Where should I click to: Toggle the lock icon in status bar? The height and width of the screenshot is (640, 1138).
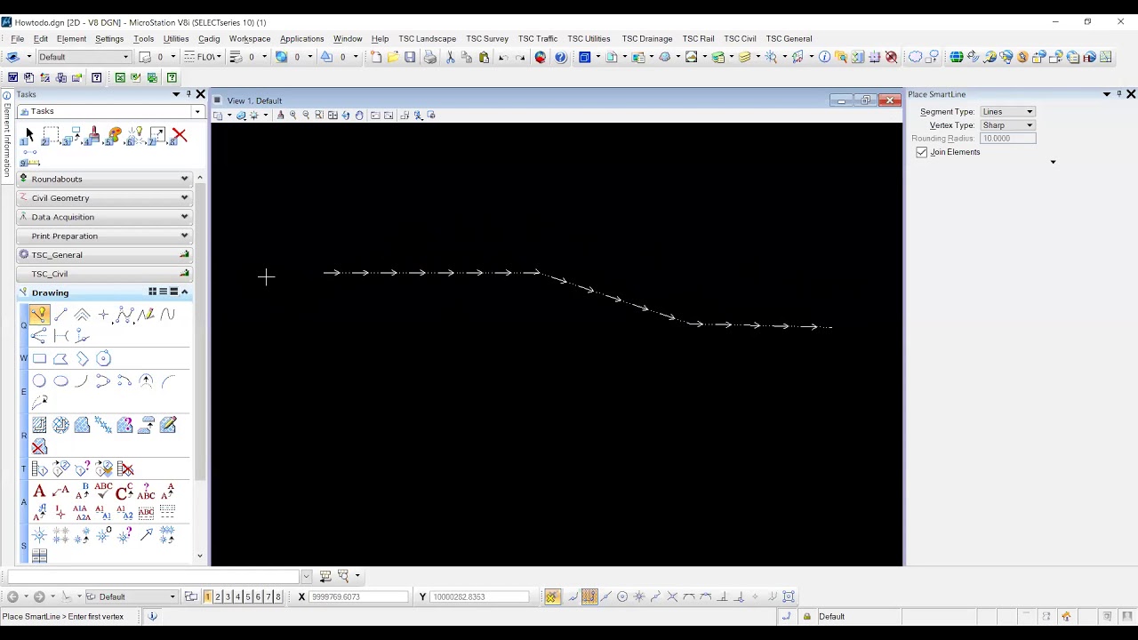click(807, 617)
